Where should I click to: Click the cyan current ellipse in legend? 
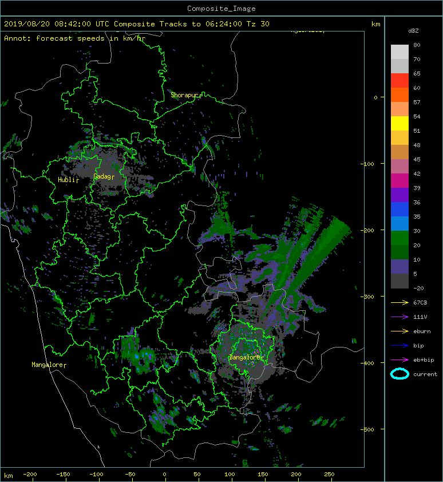click(400, 374)
